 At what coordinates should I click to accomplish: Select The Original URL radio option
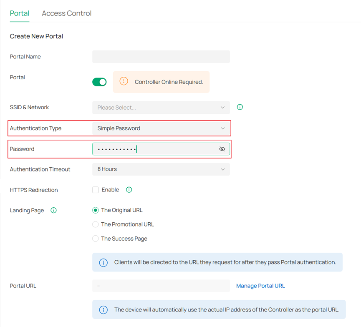pyautogui.click(x=96, y=210)
